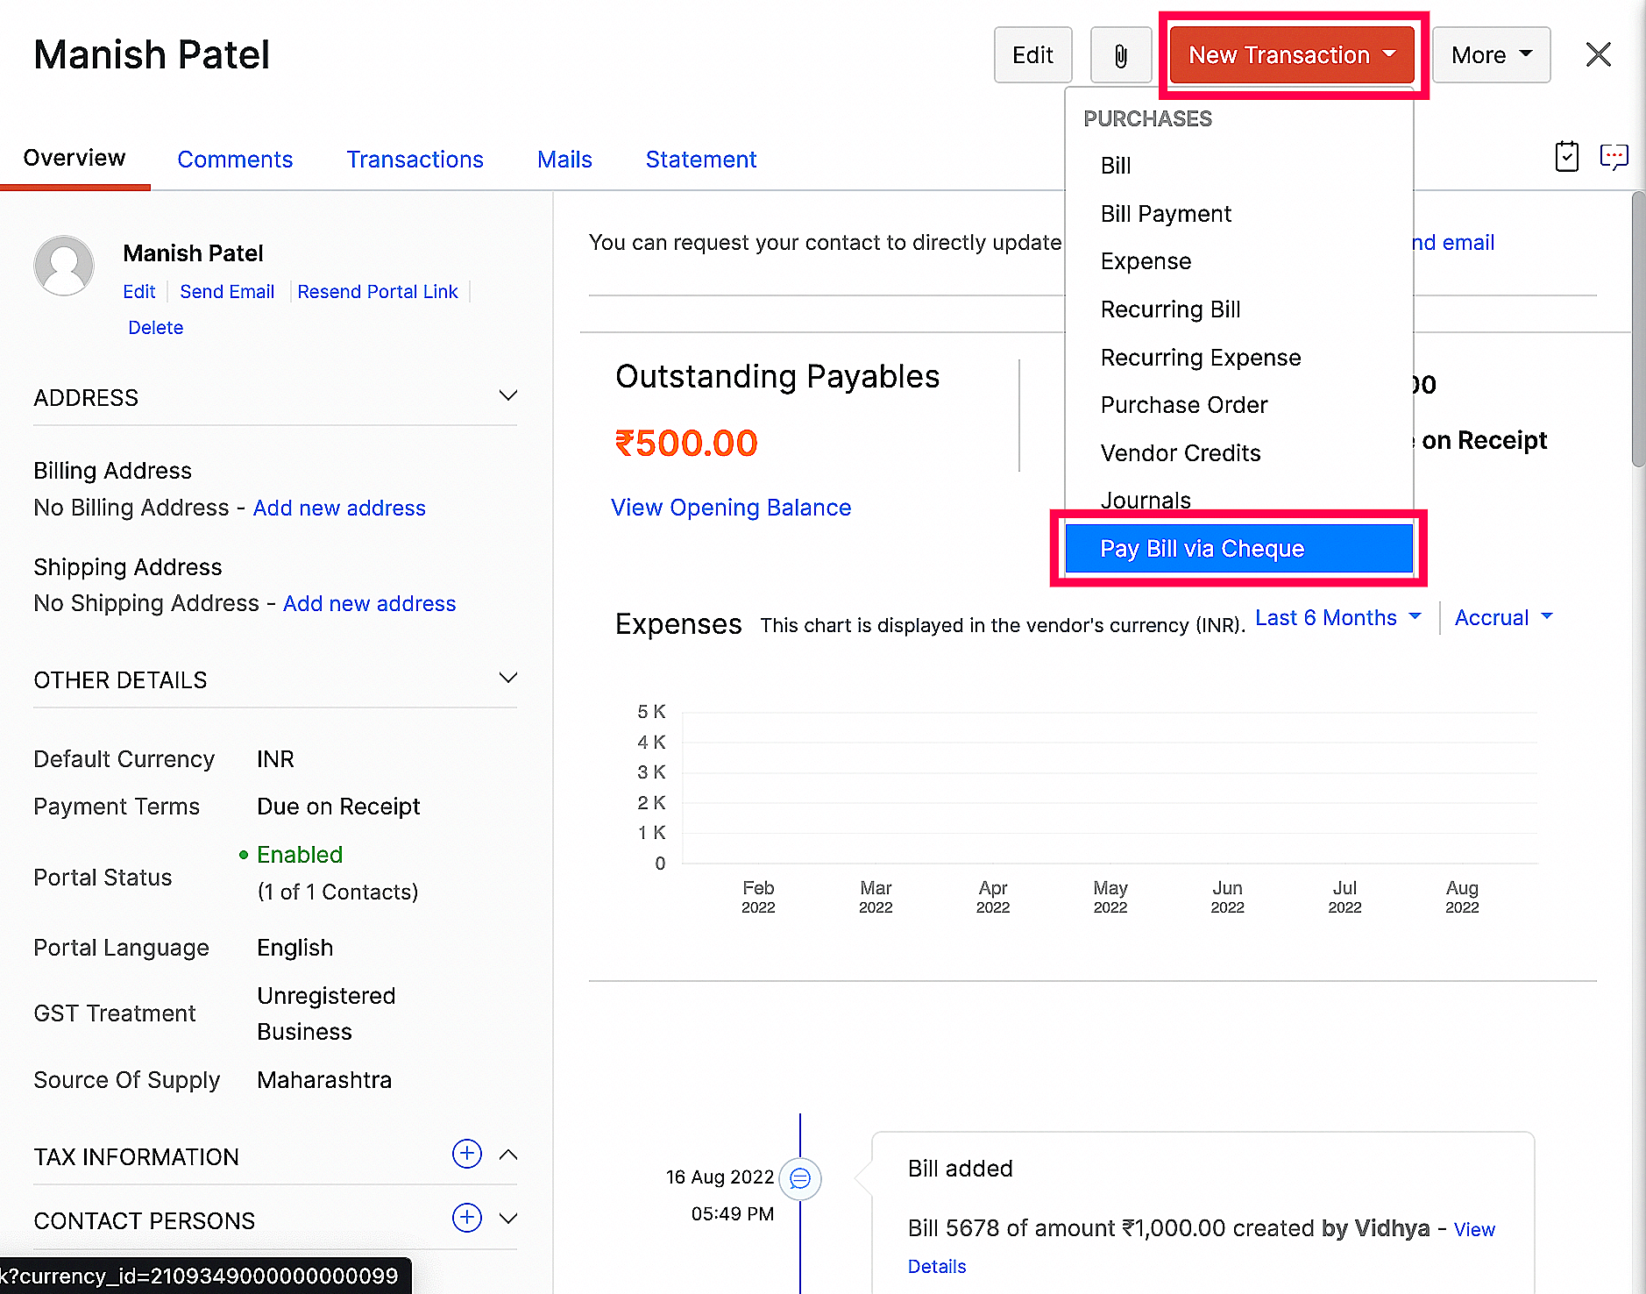
Task: Collapse the Other Details section
Action: pos(507,679)
